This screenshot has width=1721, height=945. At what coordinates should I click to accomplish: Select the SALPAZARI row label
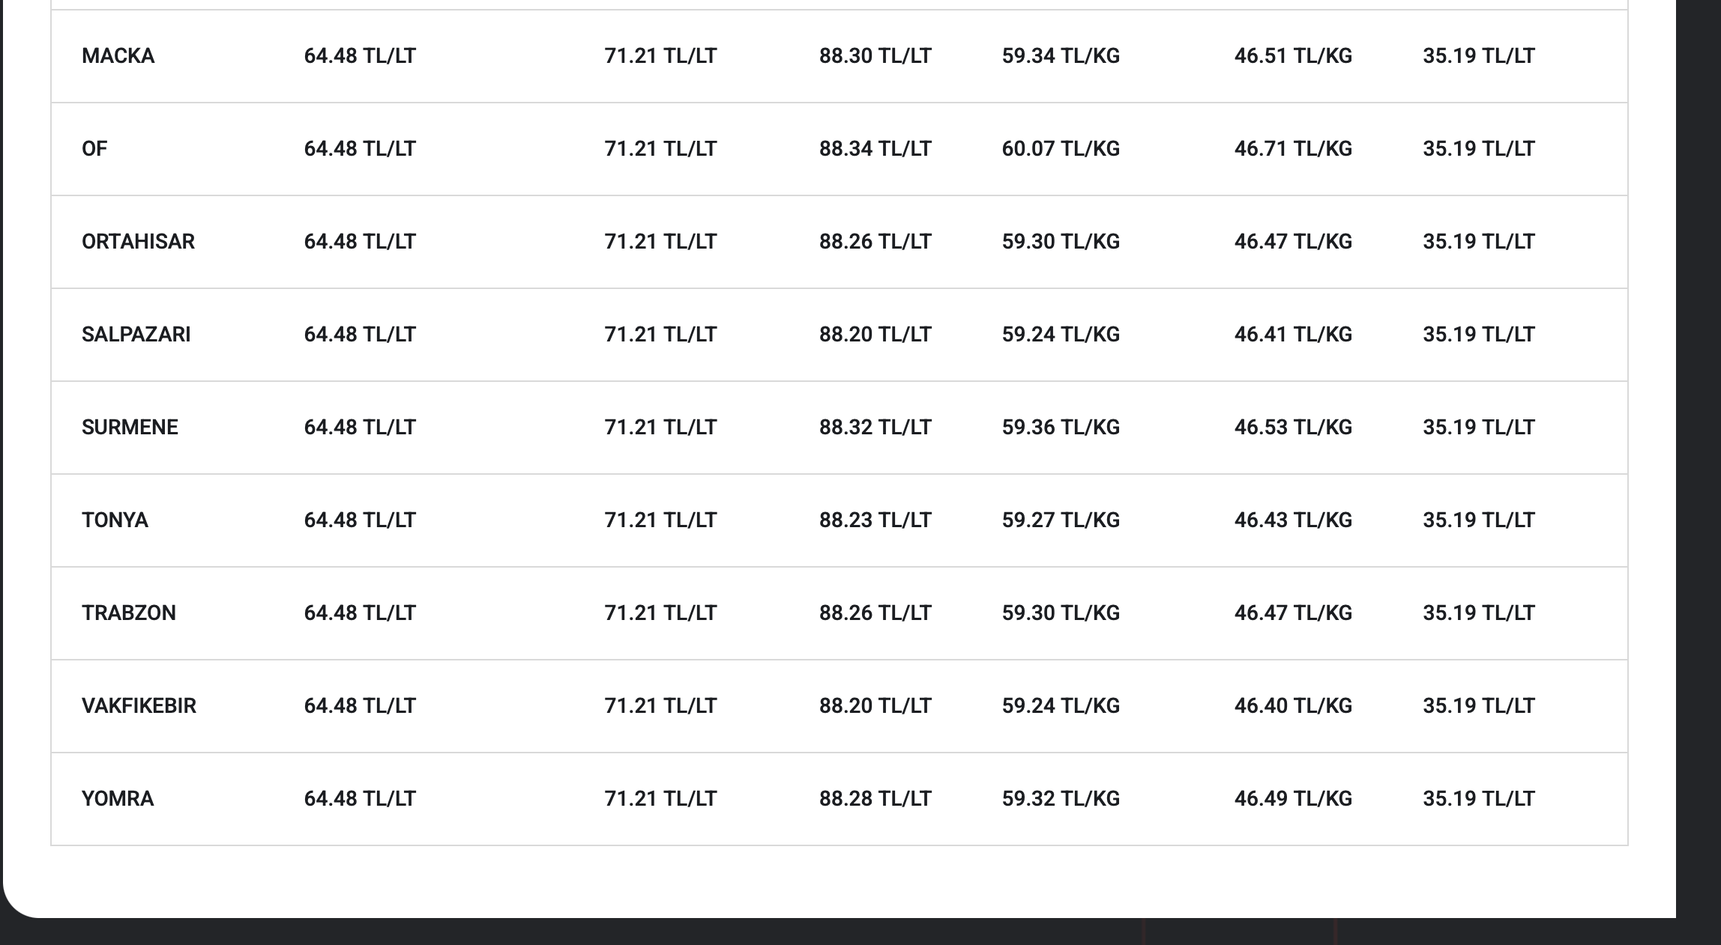click(136, 335)
